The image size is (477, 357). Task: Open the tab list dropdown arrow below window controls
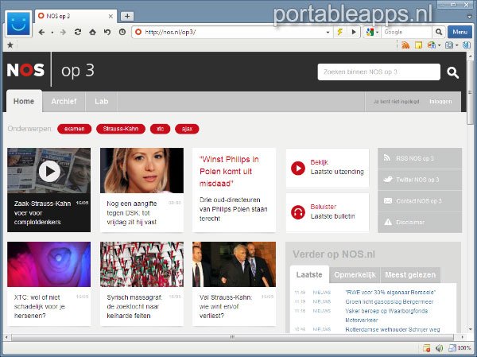click(469, 17)
